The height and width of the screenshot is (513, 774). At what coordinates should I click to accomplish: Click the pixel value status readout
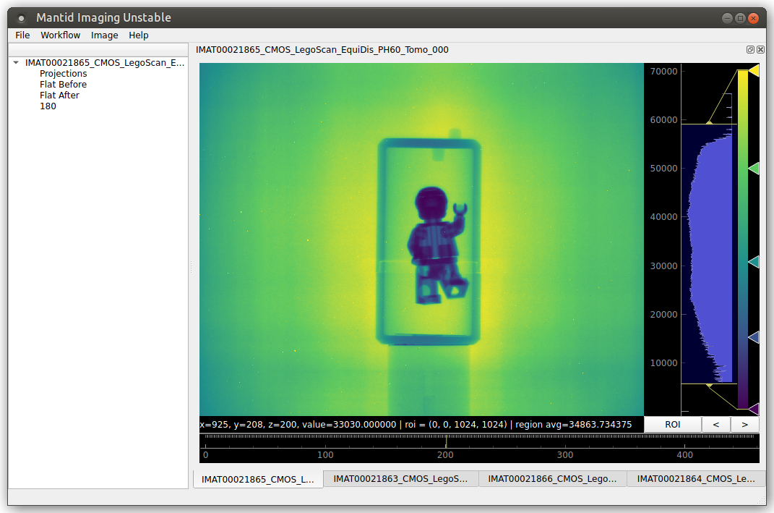tap(416, 425)
